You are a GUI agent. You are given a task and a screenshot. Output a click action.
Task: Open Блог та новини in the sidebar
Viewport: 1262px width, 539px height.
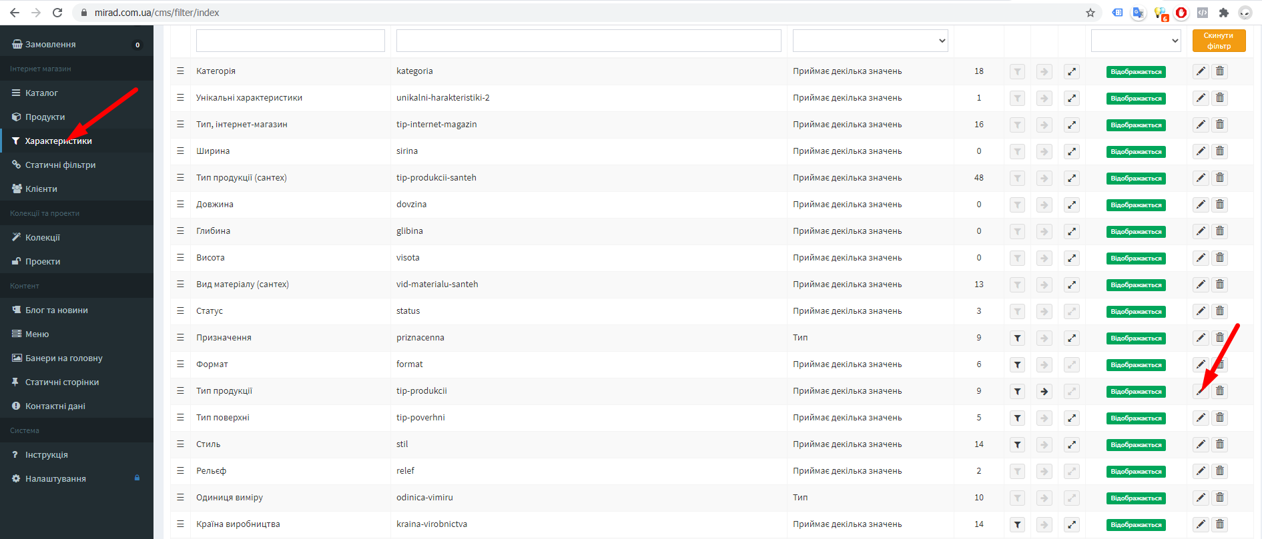pyautogui.click(x=77, y=310)
